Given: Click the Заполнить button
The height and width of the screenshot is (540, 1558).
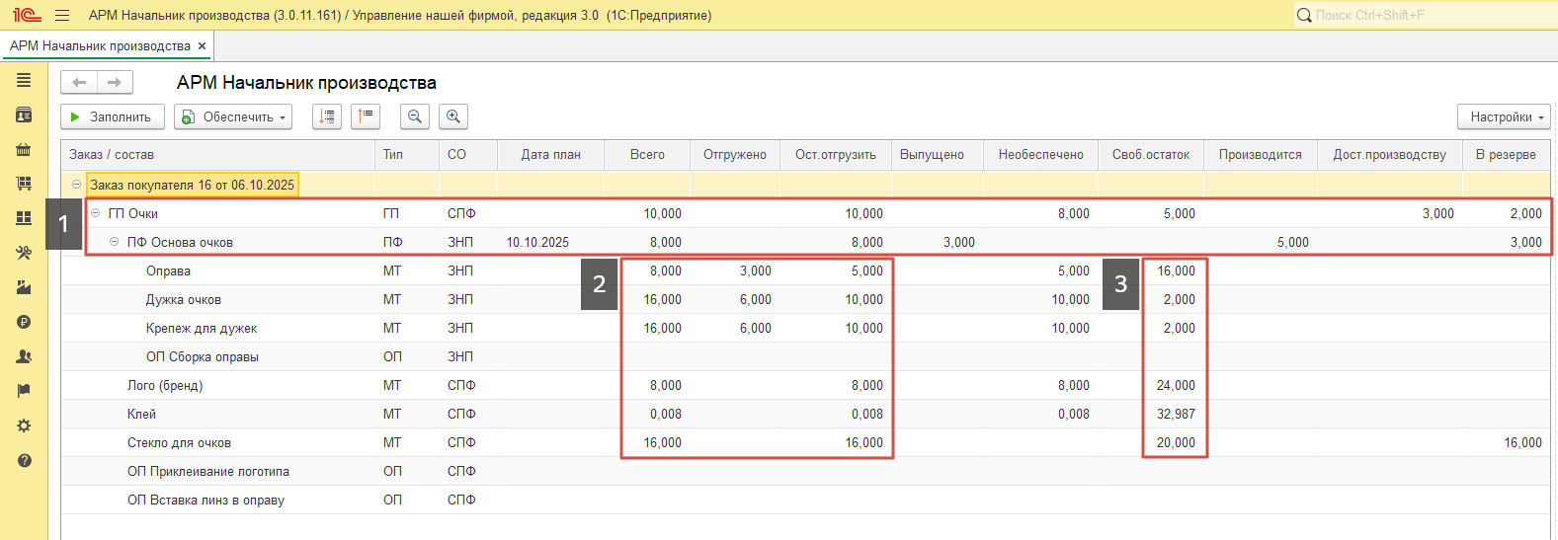Looking at the screenshot, I should 113,116.
